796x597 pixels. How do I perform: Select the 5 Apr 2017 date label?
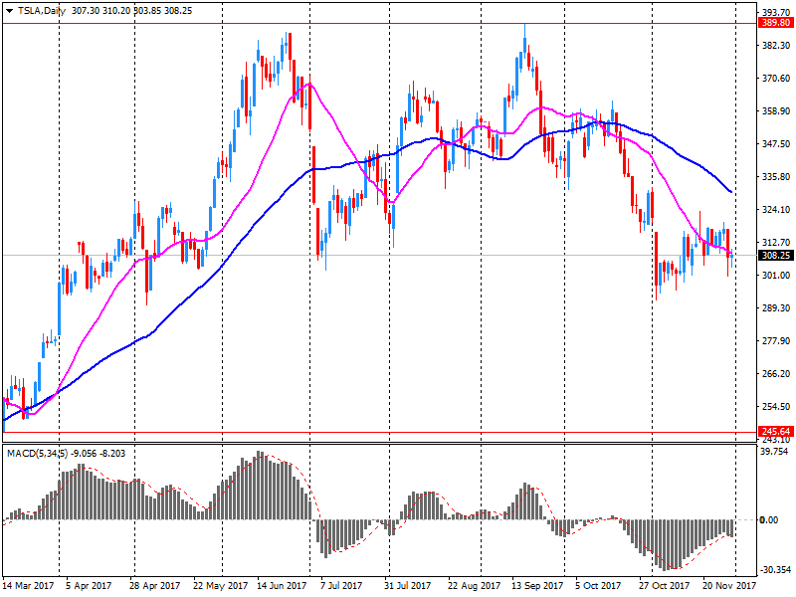click(88, 587)
